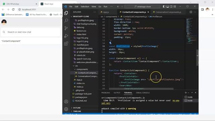Image resolution: width=215 pixels, height=121 pixels.
Task: Maximize the terminal panel with chevron
Action: pyautogui.click(x=192, y=93)
